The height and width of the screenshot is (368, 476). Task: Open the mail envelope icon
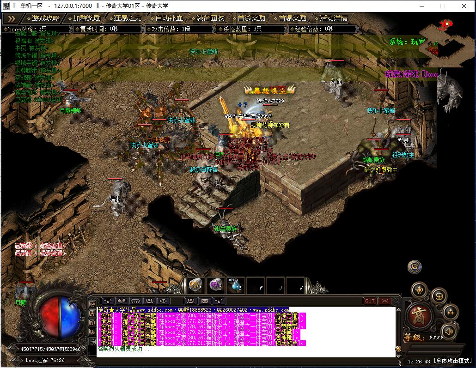coord(205,301)
